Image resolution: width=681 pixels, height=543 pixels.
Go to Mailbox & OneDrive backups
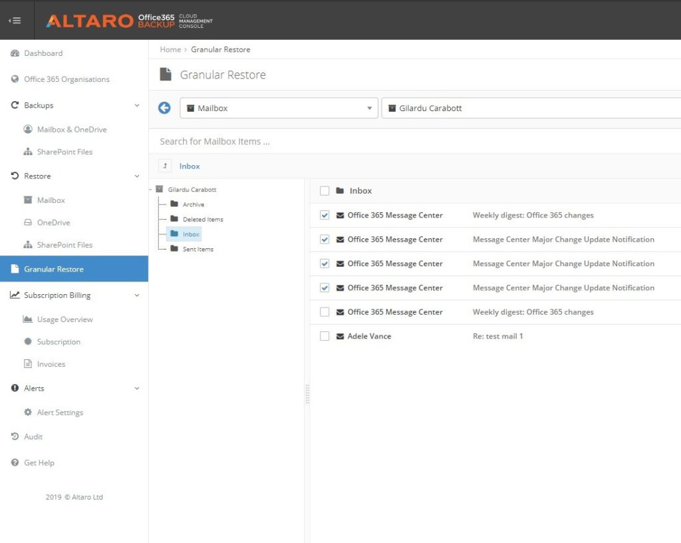[x=72, y=130]
